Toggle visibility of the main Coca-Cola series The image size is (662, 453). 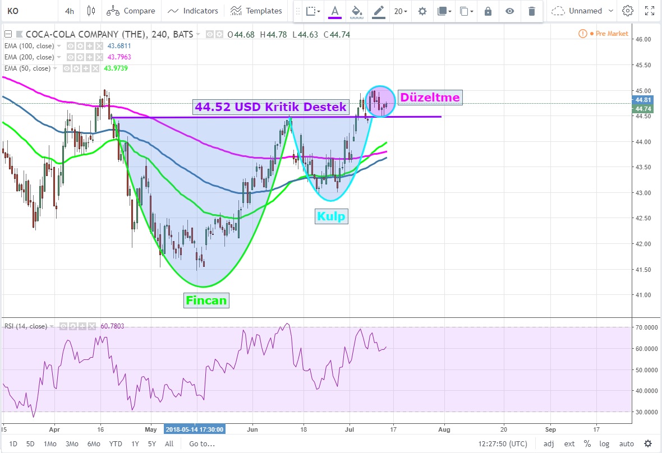pyautogui.click(x=210, y=34)
